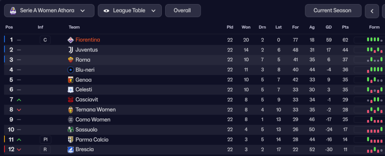Open the Como Women team link
385x156 pixels.
pyautogui.click(x=93, y=120)
